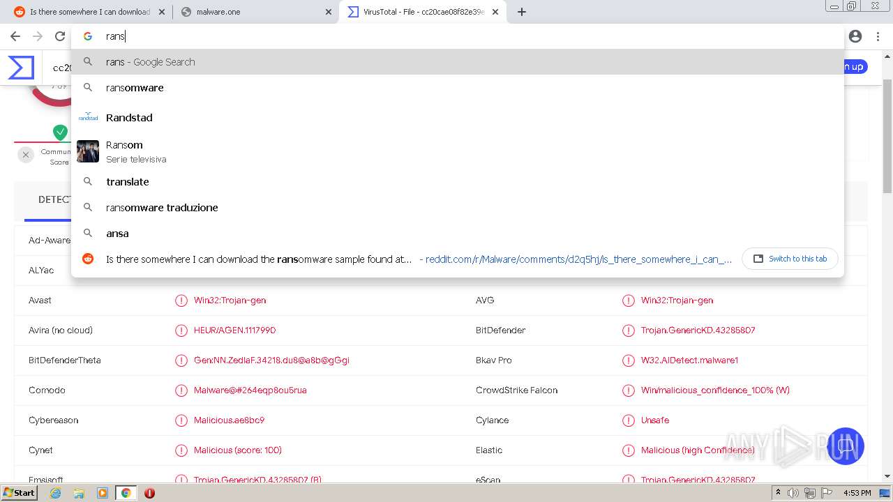Click the red Opera taskbar icon

coord(149,493)
